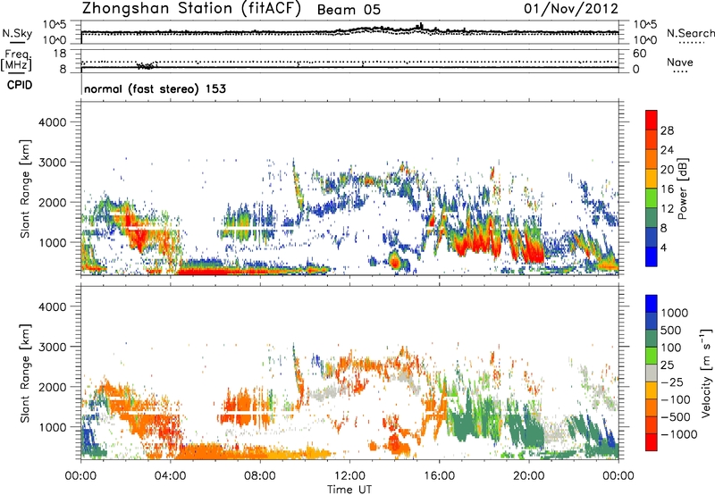Click the power colorbar value '4'

(x=663, y=247)
